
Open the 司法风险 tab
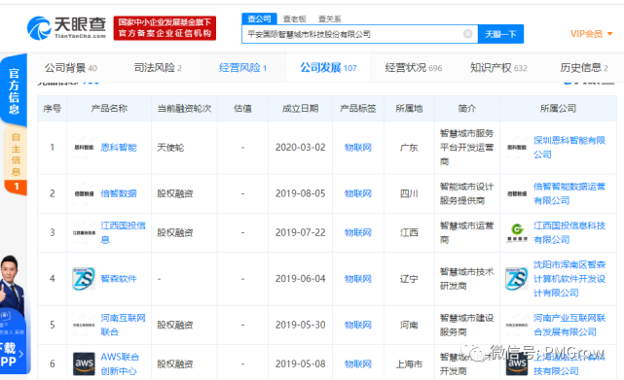tap(158, 68)
